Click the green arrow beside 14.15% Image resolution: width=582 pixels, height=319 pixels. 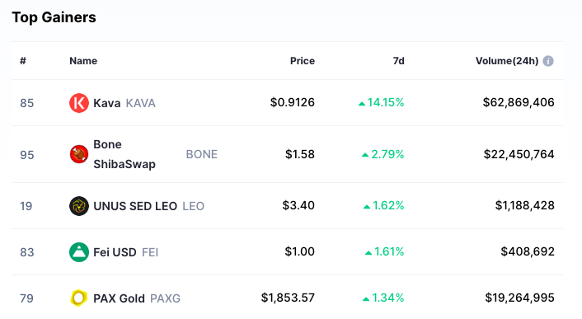coord(362,104)
